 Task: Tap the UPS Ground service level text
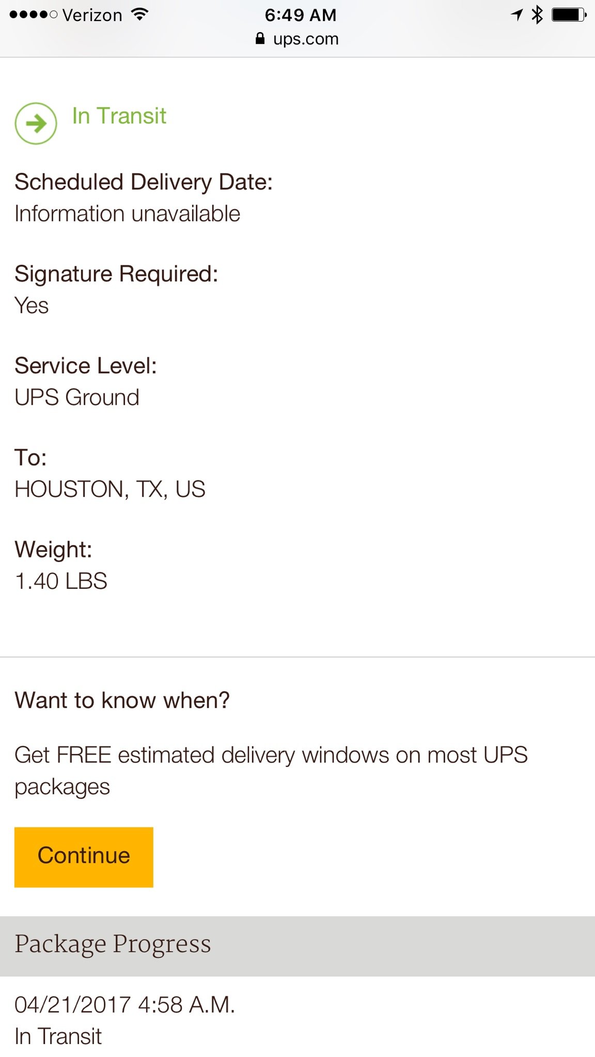[x=77, y=397]
